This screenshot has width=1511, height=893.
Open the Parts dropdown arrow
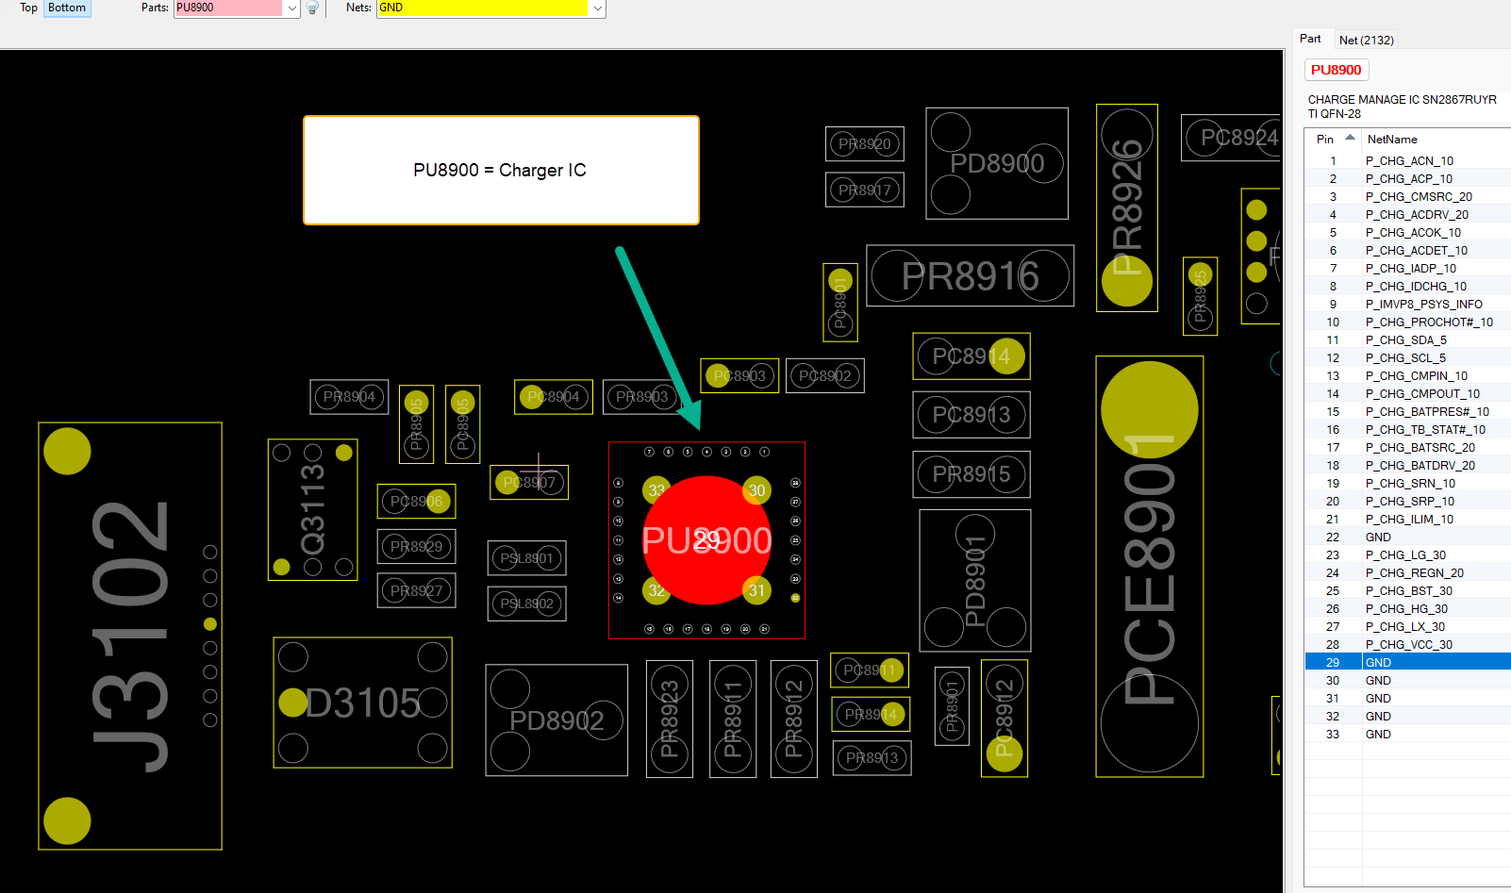(292, 8)
